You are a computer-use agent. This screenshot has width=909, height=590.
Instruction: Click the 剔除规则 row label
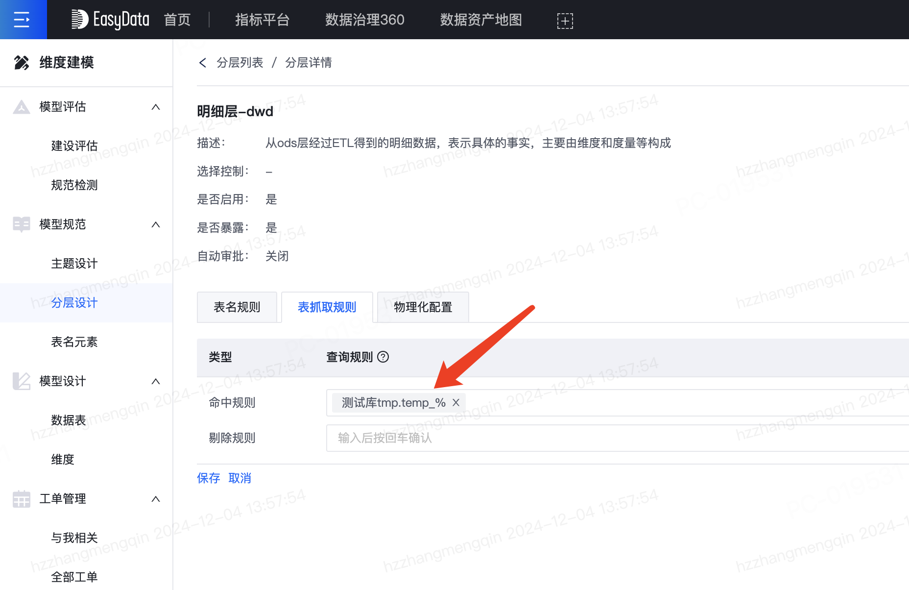click(232, 438)
